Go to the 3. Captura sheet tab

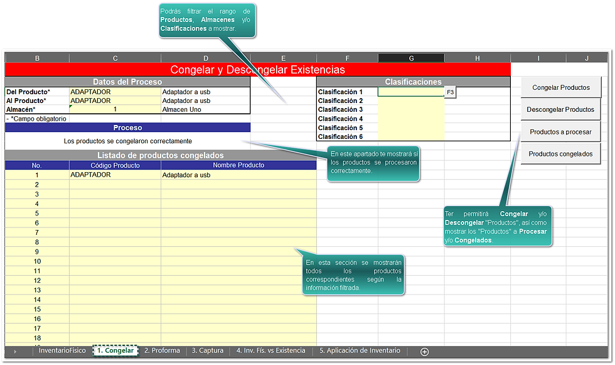(x=208, y=351)
